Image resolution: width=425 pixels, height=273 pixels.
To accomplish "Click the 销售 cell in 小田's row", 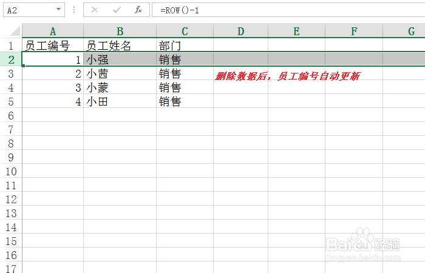I will pos(185,101).
